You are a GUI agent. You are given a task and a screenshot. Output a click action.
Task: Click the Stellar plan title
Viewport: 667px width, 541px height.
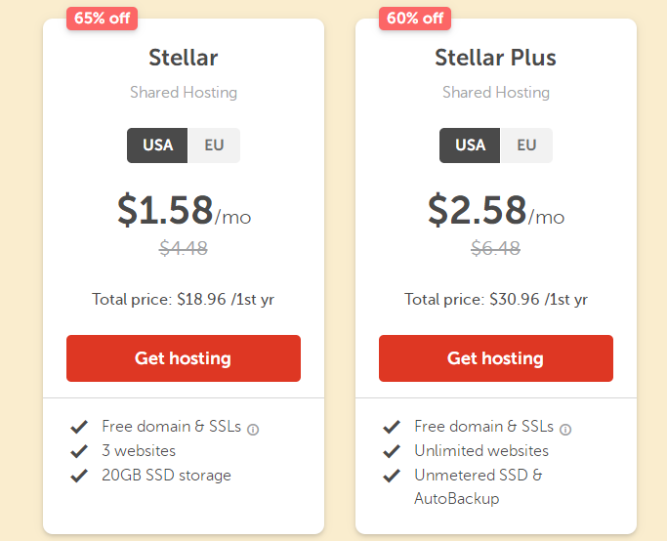click(x=184, y=58)
